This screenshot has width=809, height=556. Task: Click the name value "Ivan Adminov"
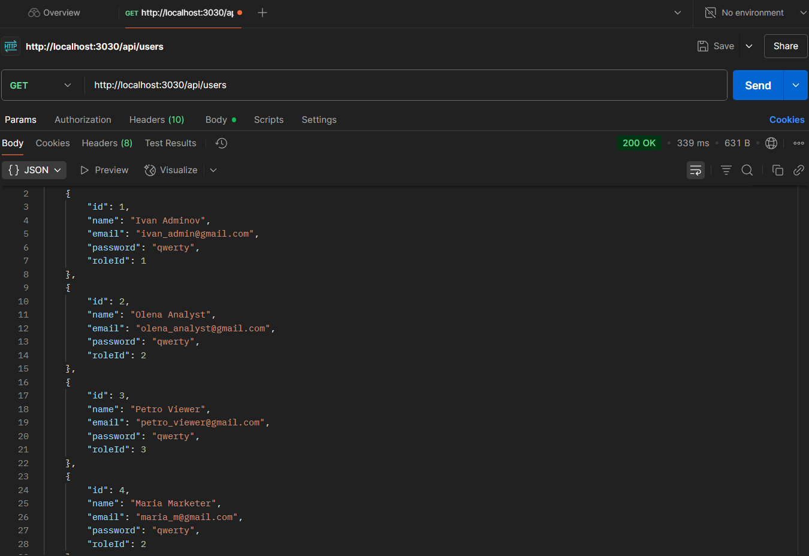(168, 220)
